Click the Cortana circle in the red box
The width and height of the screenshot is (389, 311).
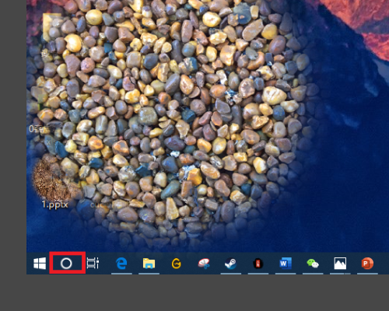click(x=66, y=264)
